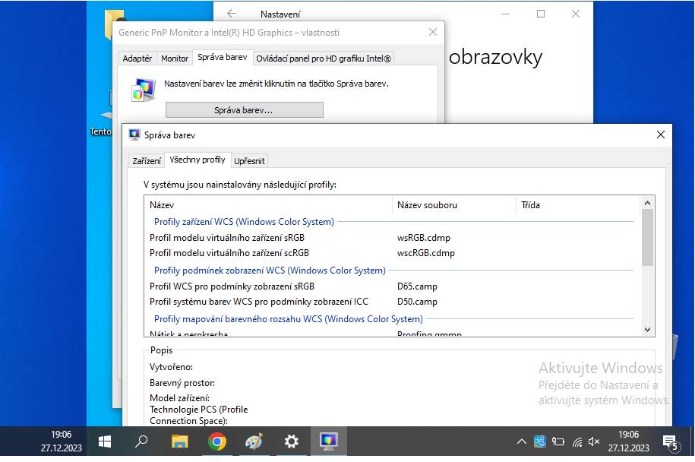Close the Generic PnP Monitor properties dialog
695x462 pixels.
433,32
